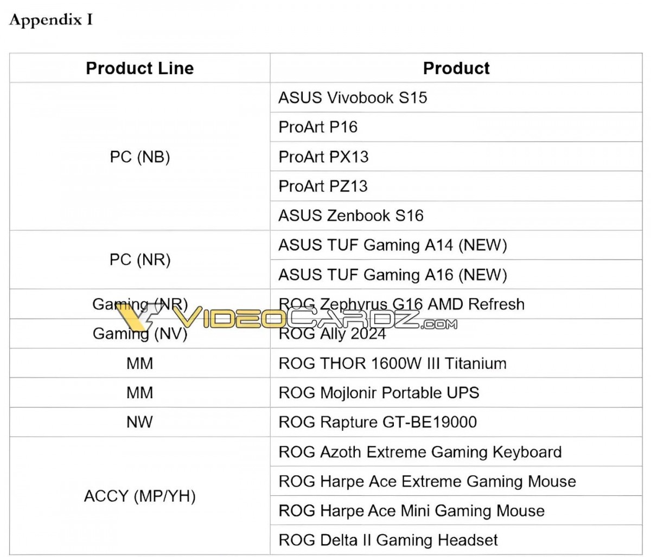Click the ProArt PZ13 entry
This screenshot has width=651, height=557.
pos(323,186)
